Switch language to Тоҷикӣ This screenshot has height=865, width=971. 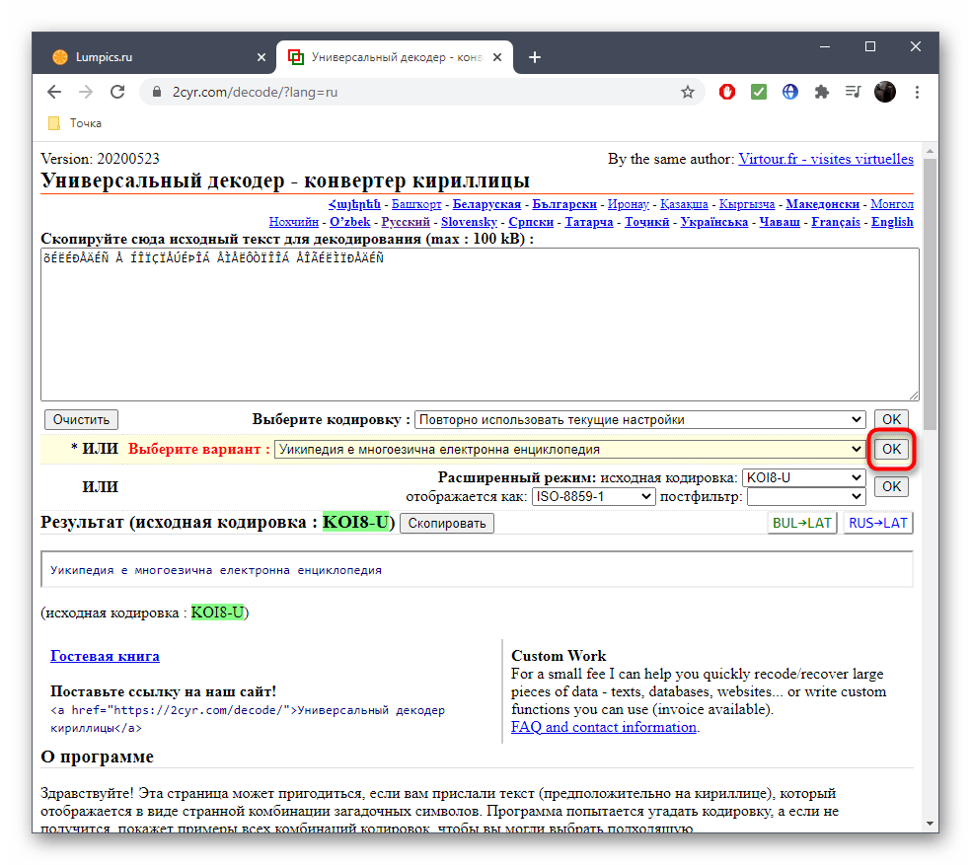coord(646,222)
